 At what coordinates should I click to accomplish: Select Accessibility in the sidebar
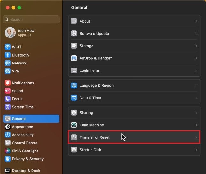[23, 135]
